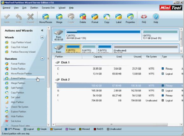Click the Undo toolbar icon
This screenshot has height=136, width=184.
click(x=19, y=19)
